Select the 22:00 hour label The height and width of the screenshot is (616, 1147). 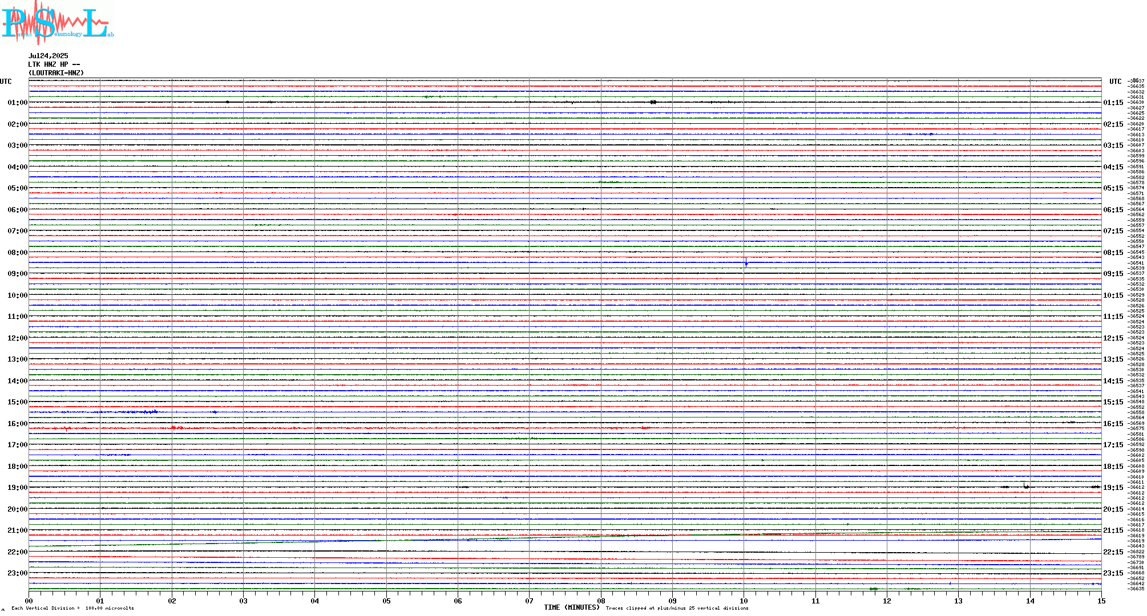pyautogui.click(x=18, y=552)
